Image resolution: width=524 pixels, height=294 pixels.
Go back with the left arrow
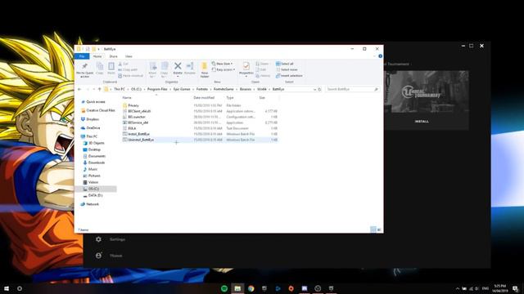[x=79, y=89]
